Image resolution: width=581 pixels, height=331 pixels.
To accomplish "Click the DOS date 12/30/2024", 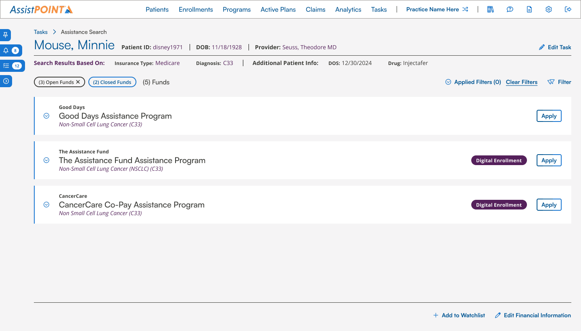I will (x=357, y=63).
